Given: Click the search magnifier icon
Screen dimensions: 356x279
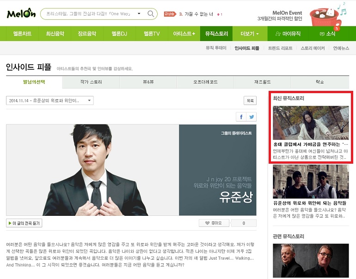Looking at the screenshot, I should coord(151,14).
